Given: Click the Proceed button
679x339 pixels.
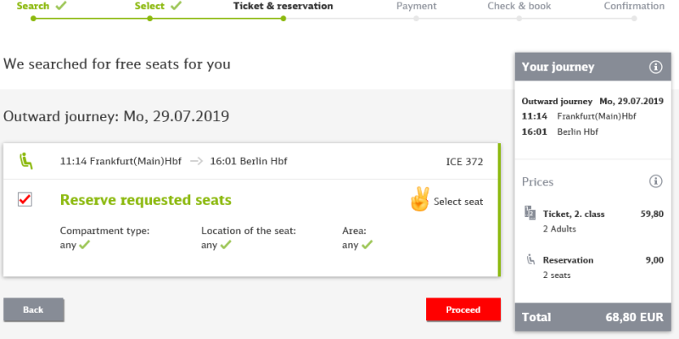Looking at the screenshot, I should (x=463, y=309).
